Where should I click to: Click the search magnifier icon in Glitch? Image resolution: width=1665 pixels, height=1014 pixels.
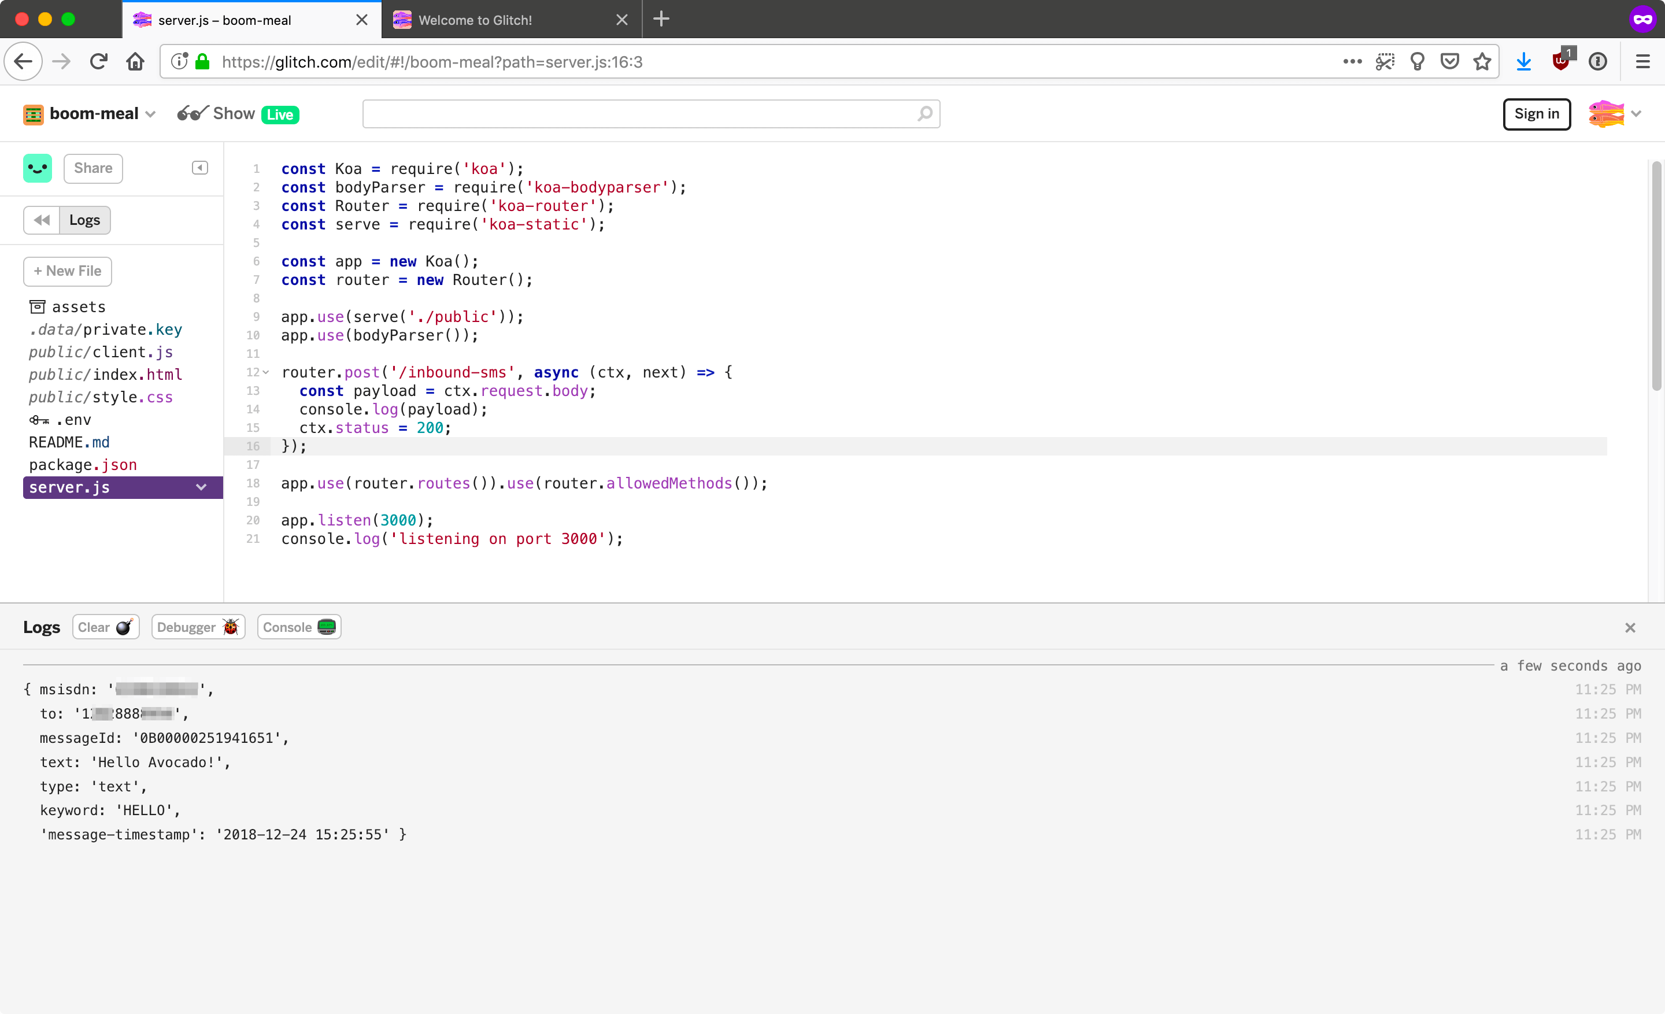(x=924, y=113)
